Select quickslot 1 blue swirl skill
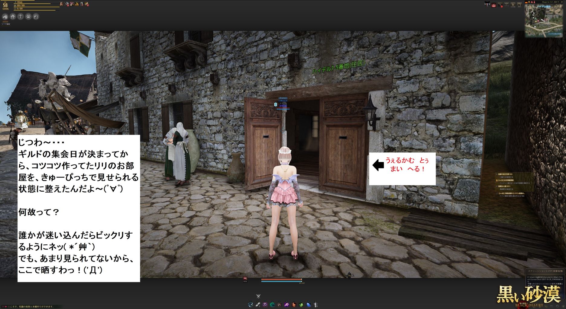Viewport: 566px width, 309px height. (x=251, y=304)
